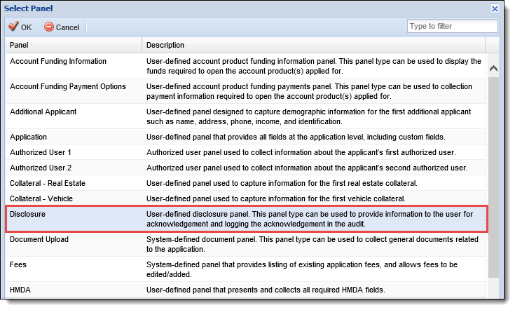
Task: Click the HMDA description text
Action: (266, 290)
